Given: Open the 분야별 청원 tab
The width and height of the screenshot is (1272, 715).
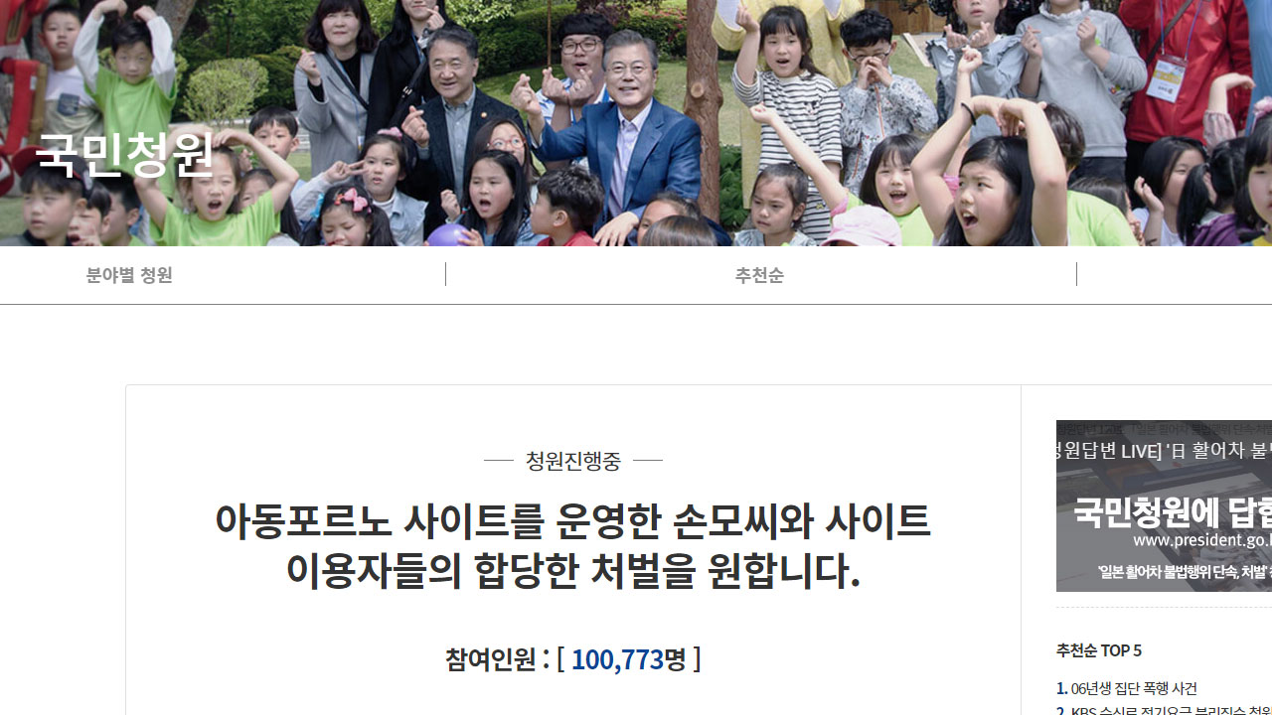Looking at the screenshot, I should click(x=129, y=275).
